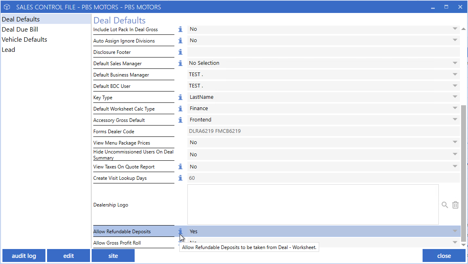Viewport: 468px width, 264px height.
Task: Expand Allow Refundable Deposits dropdown
Action: click(455, 231)
